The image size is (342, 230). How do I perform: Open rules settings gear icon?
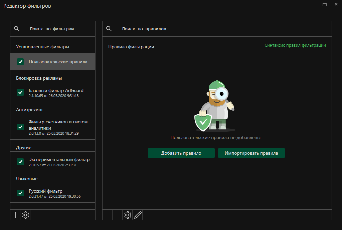coord(128,215)
